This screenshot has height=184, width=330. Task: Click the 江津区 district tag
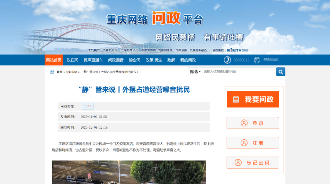click(x=88, y=106)
